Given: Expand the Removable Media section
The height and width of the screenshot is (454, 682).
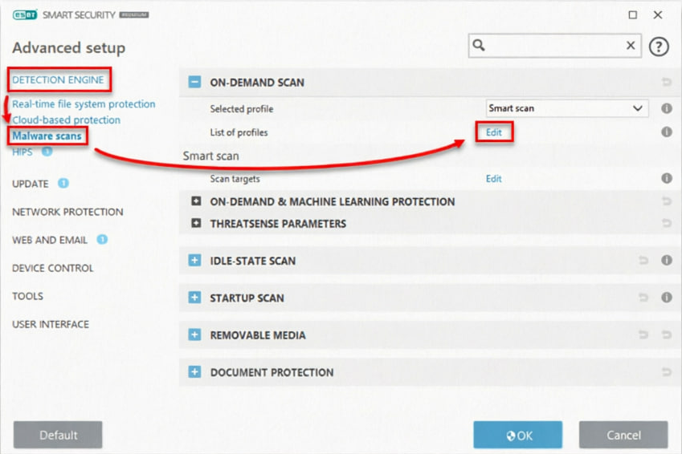Looking at the screenshot, I should [x=194, y=334].
